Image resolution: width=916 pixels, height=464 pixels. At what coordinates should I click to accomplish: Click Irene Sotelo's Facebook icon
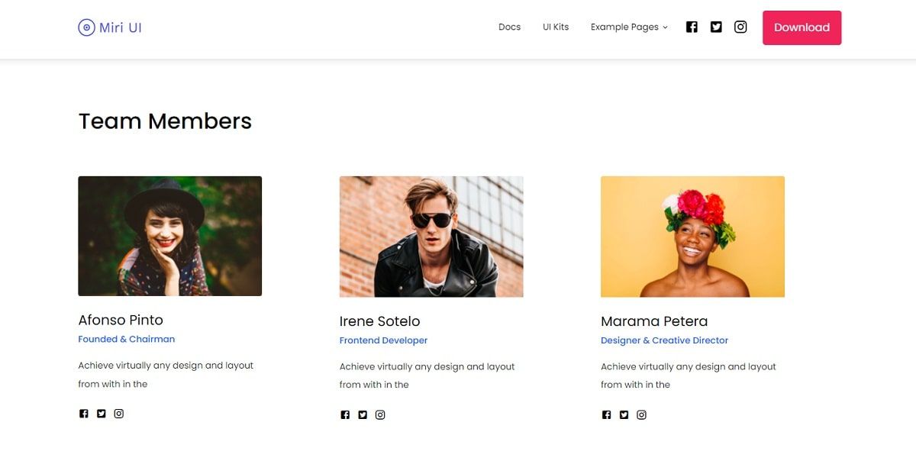tap(345, 414)
